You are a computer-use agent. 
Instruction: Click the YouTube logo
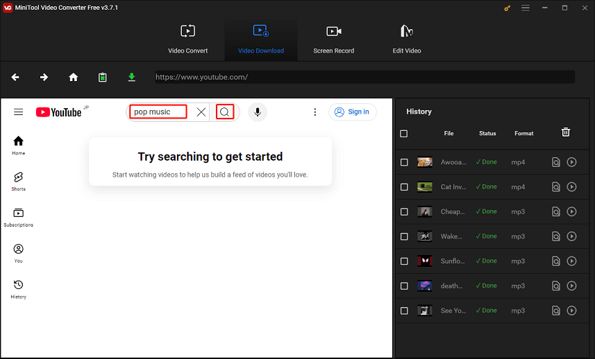point(59,112)
